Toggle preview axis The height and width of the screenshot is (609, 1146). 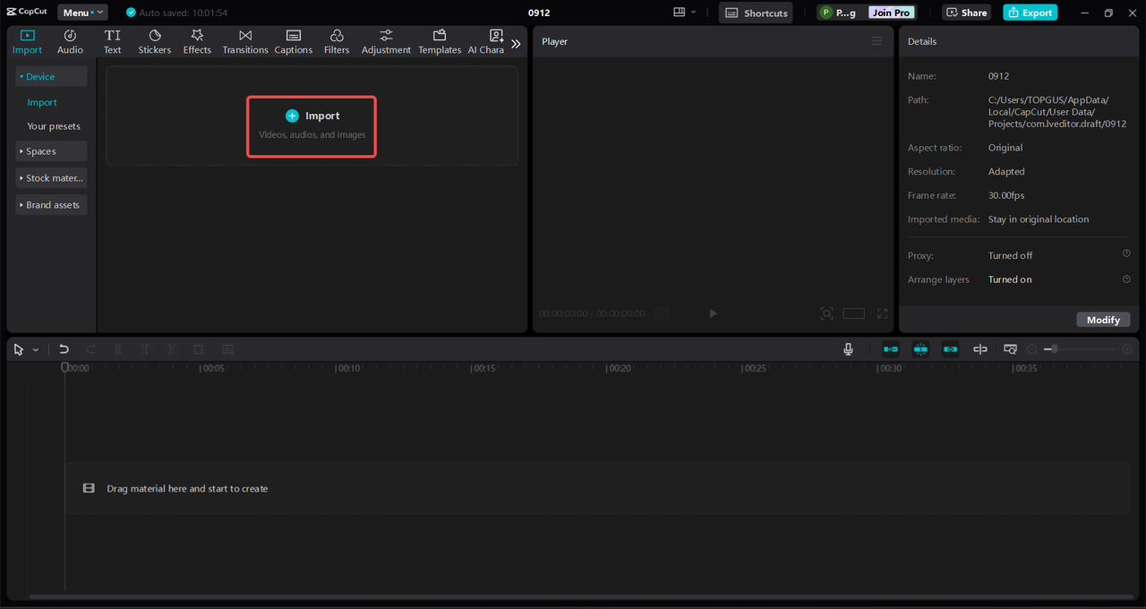coord(980,349)
